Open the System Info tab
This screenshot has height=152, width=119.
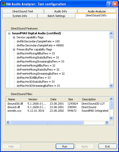tap(20, 16)
